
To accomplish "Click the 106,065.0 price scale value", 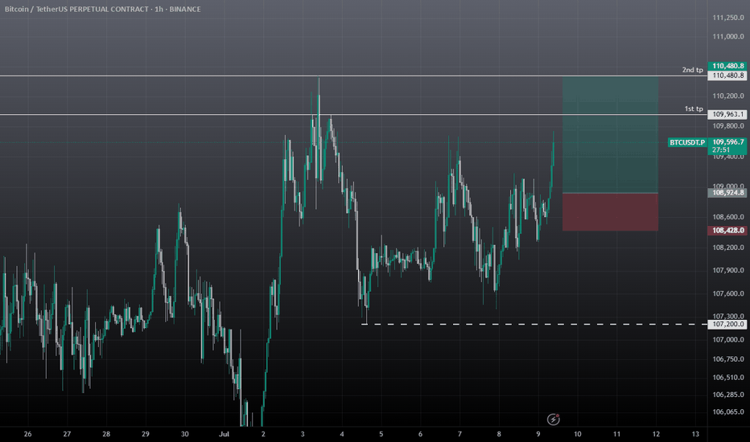I will 728,412.
